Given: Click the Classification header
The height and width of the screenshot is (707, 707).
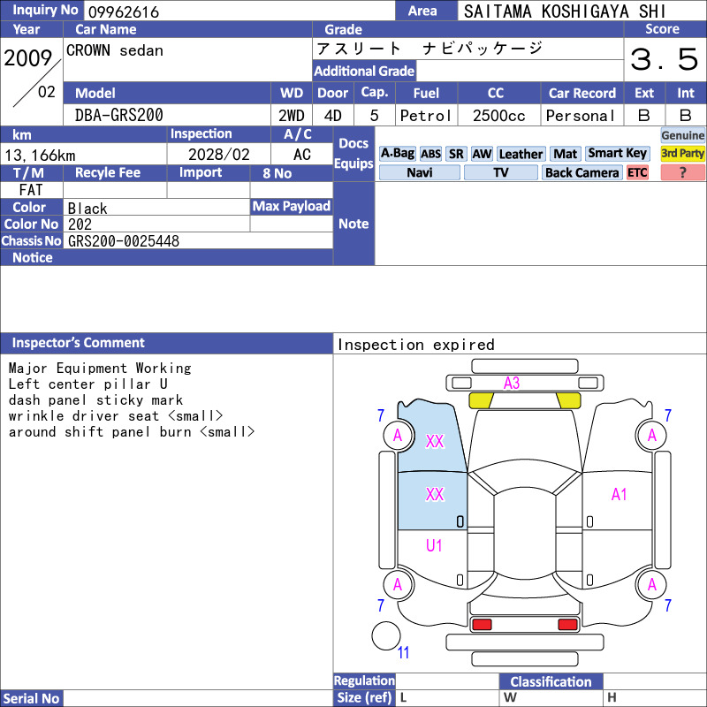Looking at the screenshot, I should point(551,681).
